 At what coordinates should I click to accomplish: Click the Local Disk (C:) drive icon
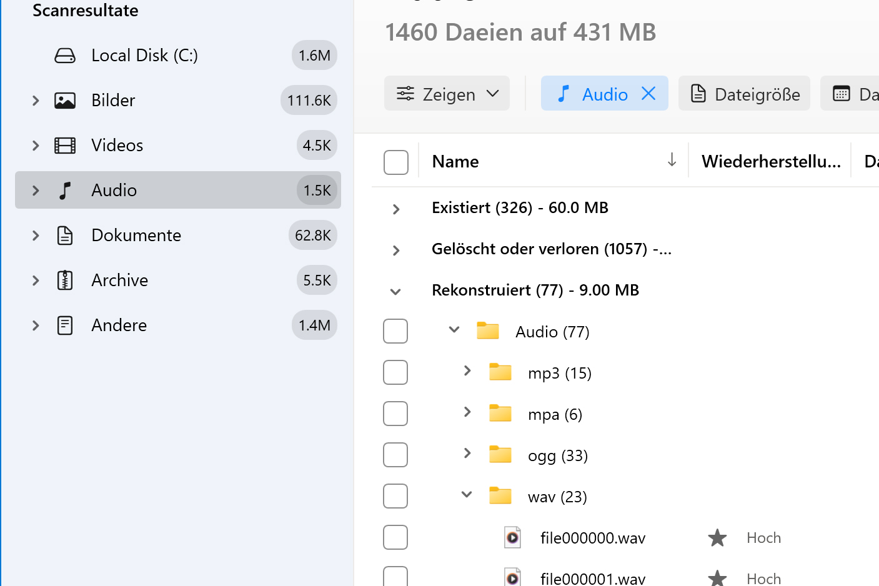tap(65, 56)
